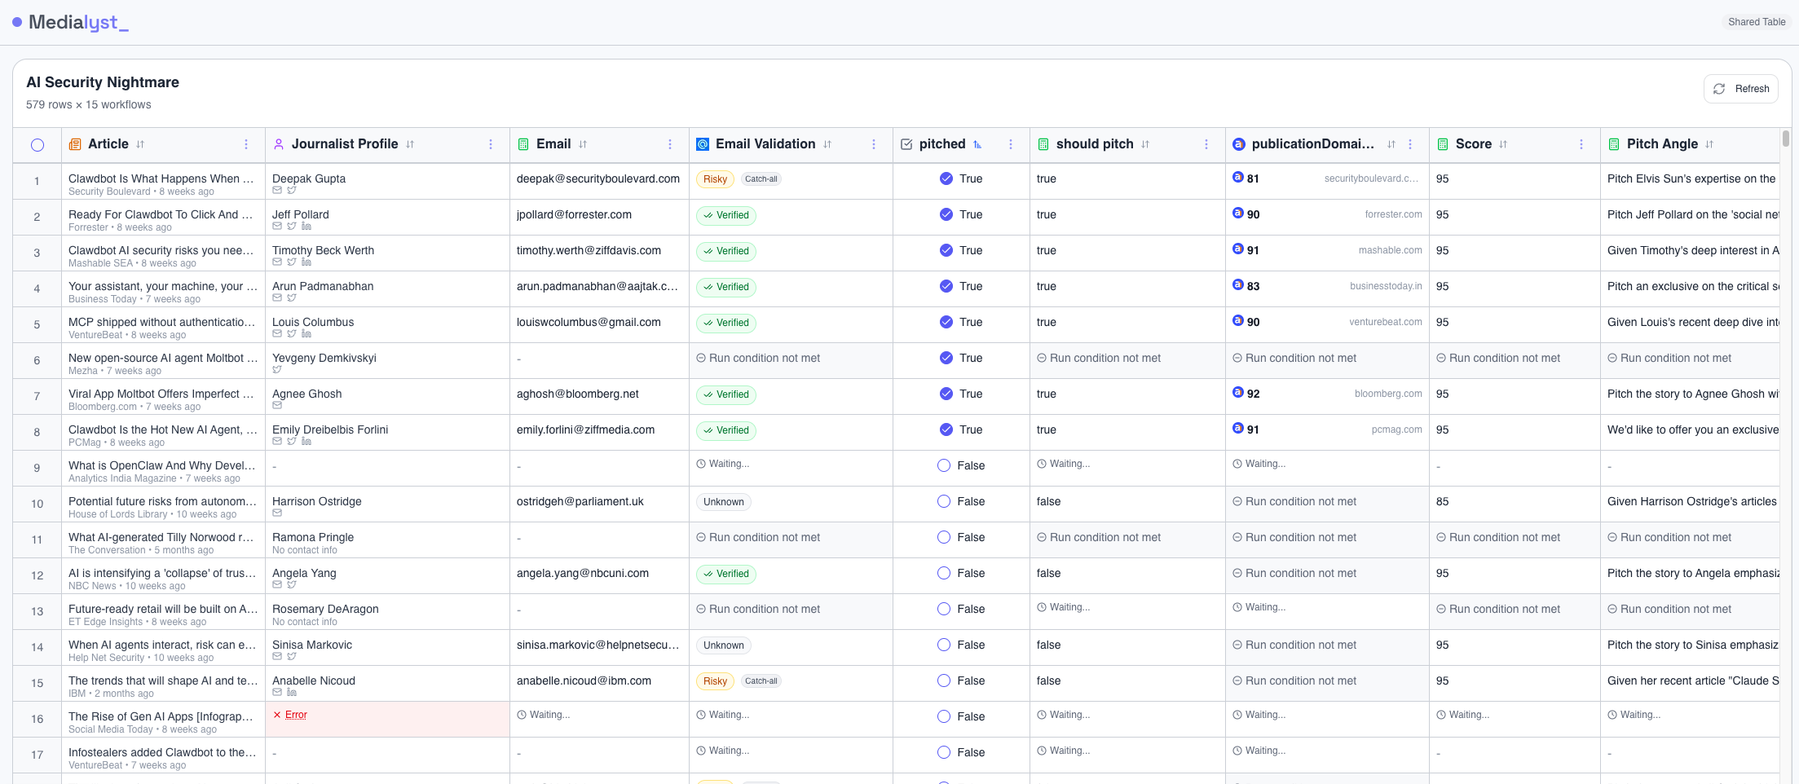The height and width of the screenshot is (784, 1799).
Task: Click the Refresh button
Action: click(1741, 89)
